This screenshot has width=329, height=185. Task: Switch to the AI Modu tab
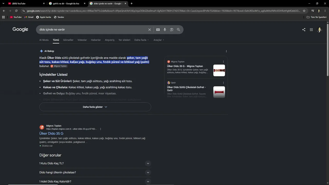44,40
